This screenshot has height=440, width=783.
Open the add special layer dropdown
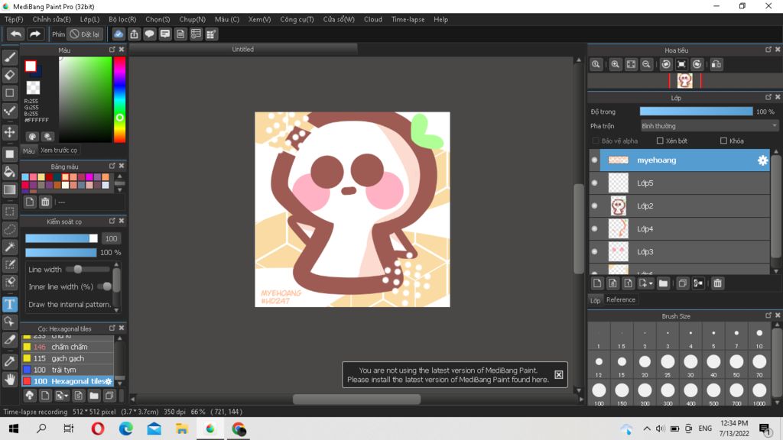tap(645, 283)
